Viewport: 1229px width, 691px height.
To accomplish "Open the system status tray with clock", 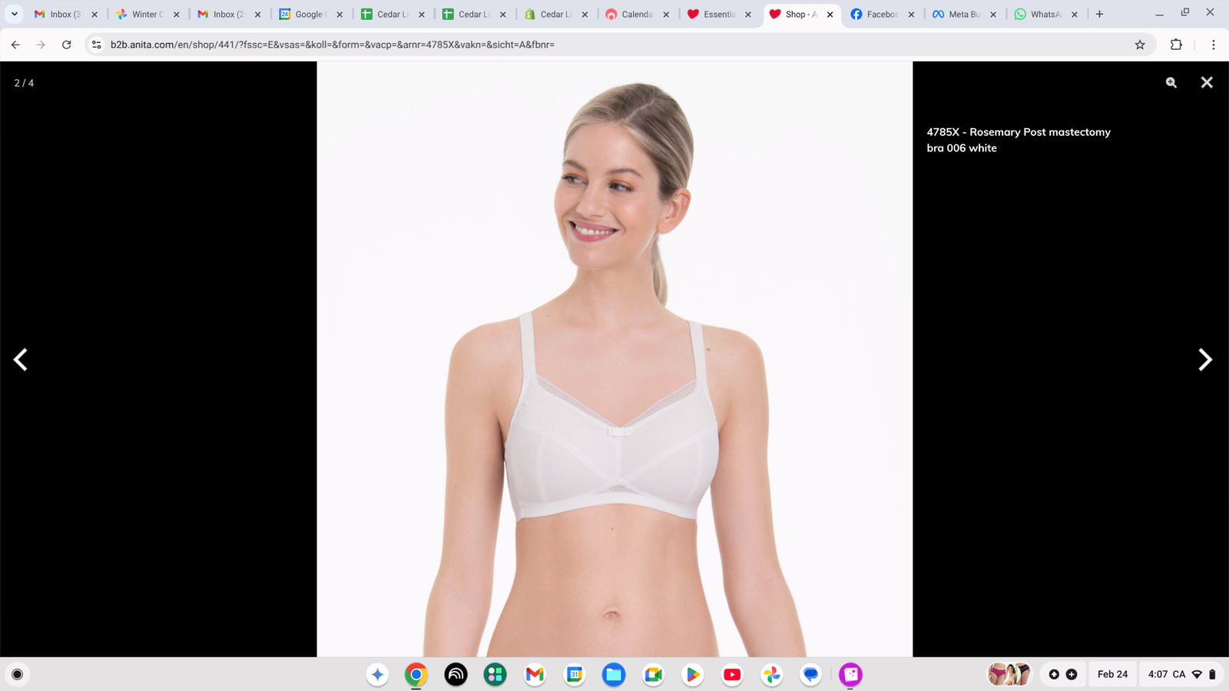I will pyautogui.click(x=1181, y=674).
